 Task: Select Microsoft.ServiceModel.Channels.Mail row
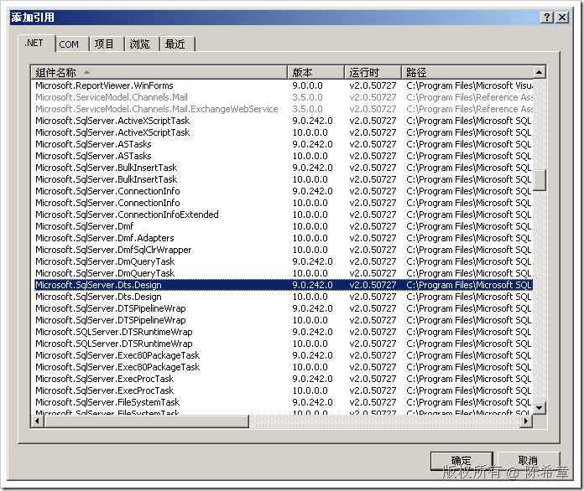tap(283, 97)
